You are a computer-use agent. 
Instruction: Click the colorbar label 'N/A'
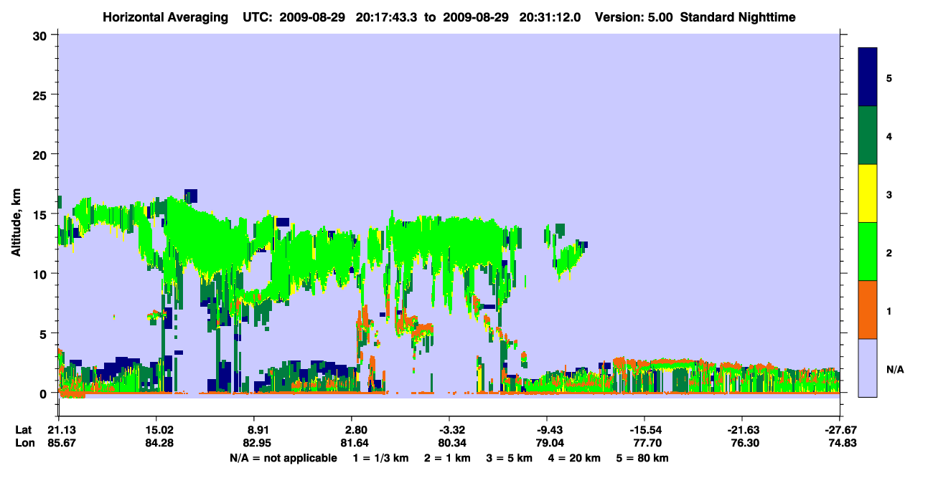click(895, 370)
